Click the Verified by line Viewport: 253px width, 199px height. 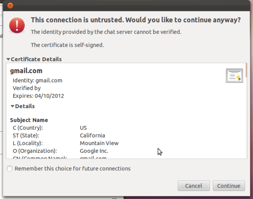pyautogui.click(x=27, y=88)
